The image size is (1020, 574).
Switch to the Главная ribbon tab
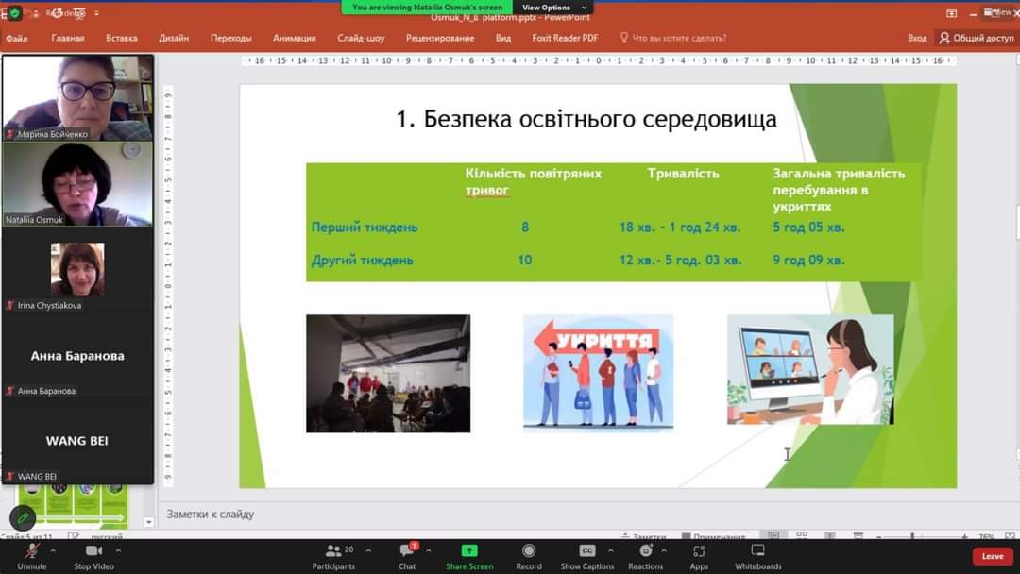(68, 39)
